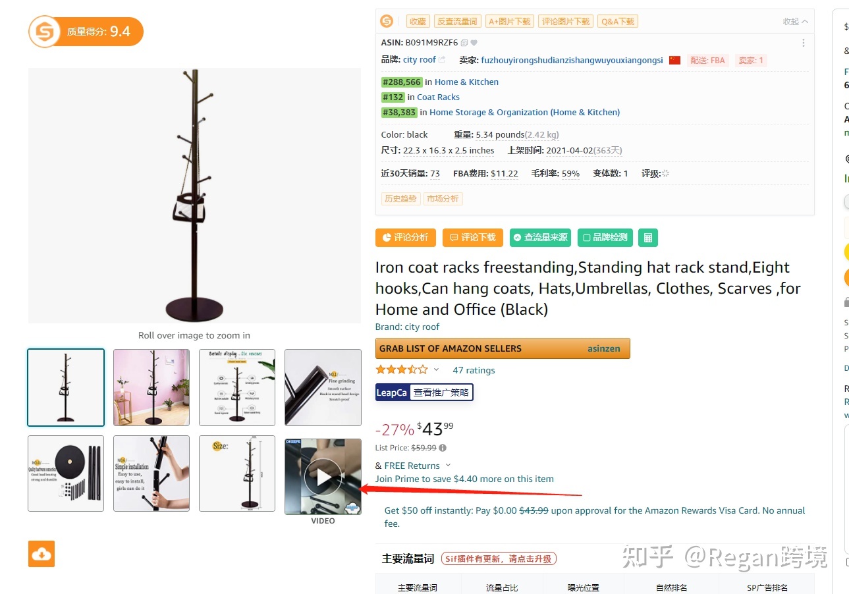Viewport: 849px width, 594px height.
Task: Collapse the panel with 收起
Action: point(795,22)
